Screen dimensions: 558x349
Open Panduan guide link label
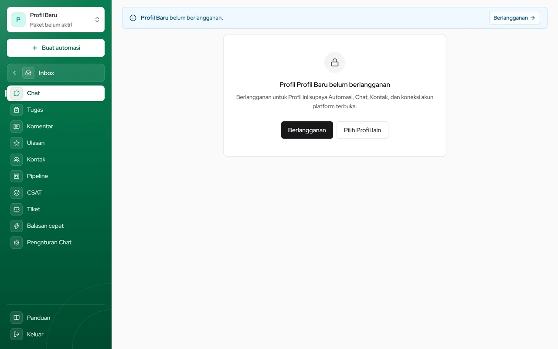39,318
